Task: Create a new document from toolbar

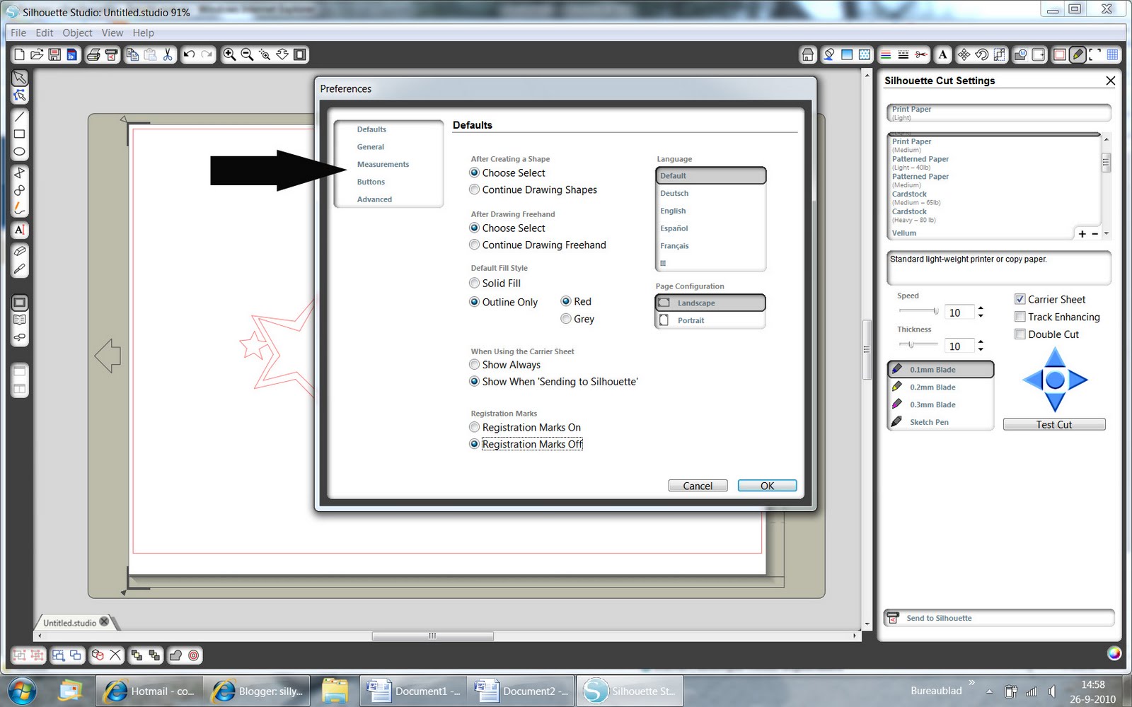Action: pos(20,54)
